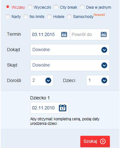This screenshot has height=148, width=121.
Task: Select the No limits radio option
Action: 26,16
